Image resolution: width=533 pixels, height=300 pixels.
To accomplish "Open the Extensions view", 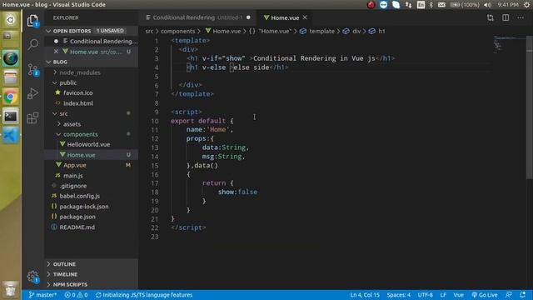I will 32,118.
